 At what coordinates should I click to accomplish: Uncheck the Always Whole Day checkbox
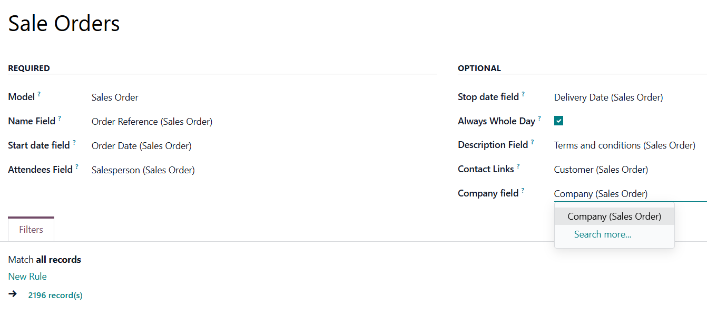point(559,121)
